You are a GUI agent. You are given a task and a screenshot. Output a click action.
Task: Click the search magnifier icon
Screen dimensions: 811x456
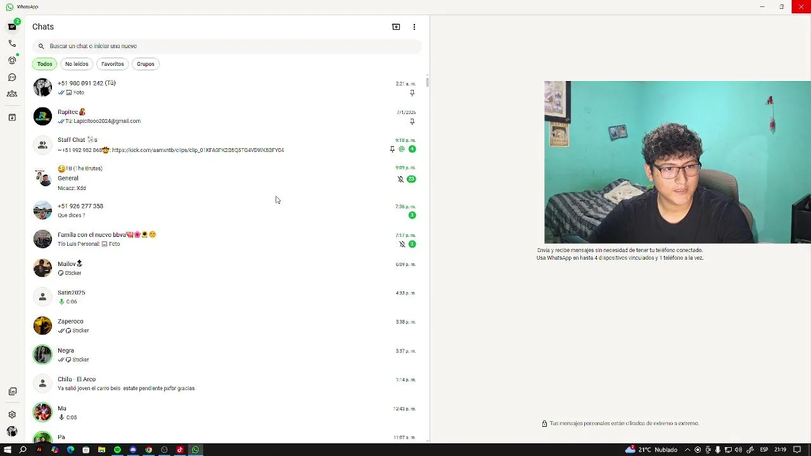click(x=41, y=46)
